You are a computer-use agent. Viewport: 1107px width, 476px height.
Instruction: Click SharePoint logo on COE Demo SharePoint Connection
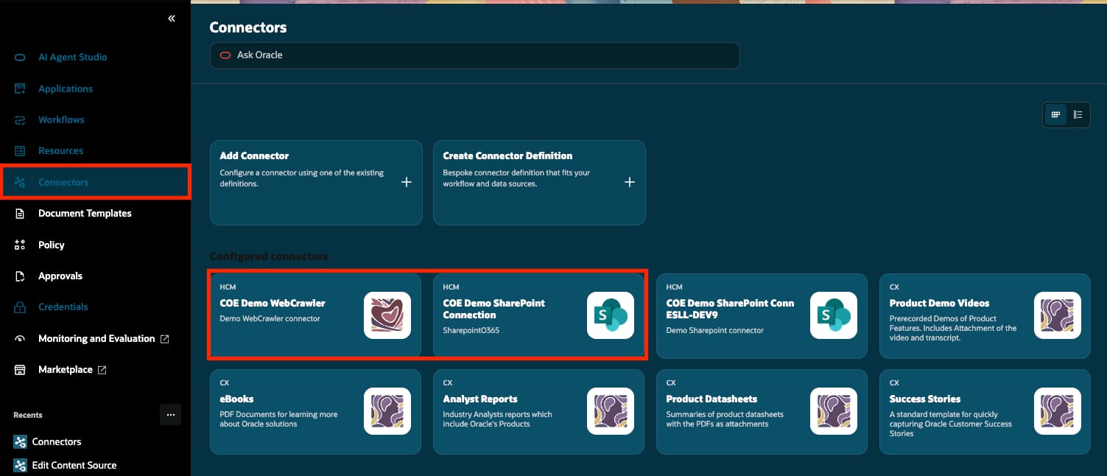point(611,315)
